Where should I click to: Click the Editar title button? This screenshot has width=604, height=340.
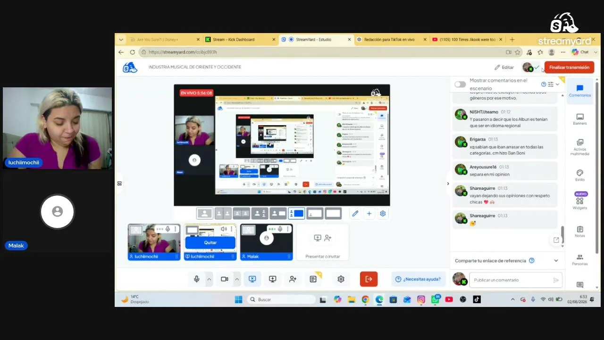504,68
